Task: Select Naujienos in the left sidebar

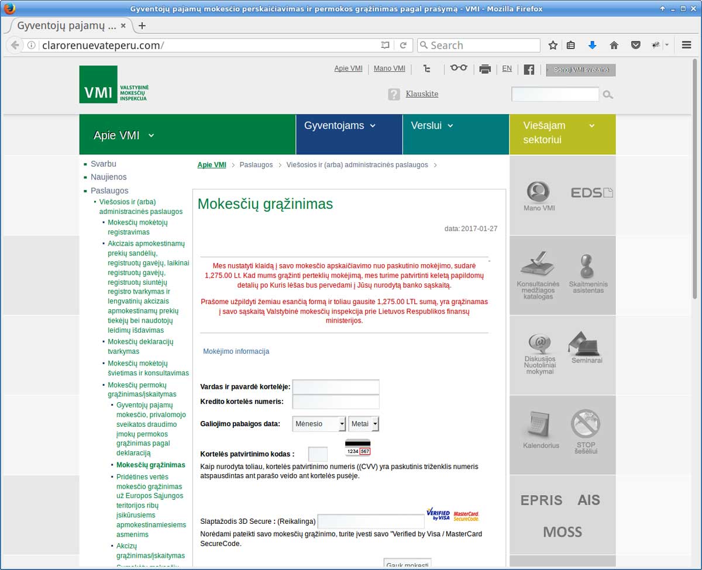Action: pos(109,177)
